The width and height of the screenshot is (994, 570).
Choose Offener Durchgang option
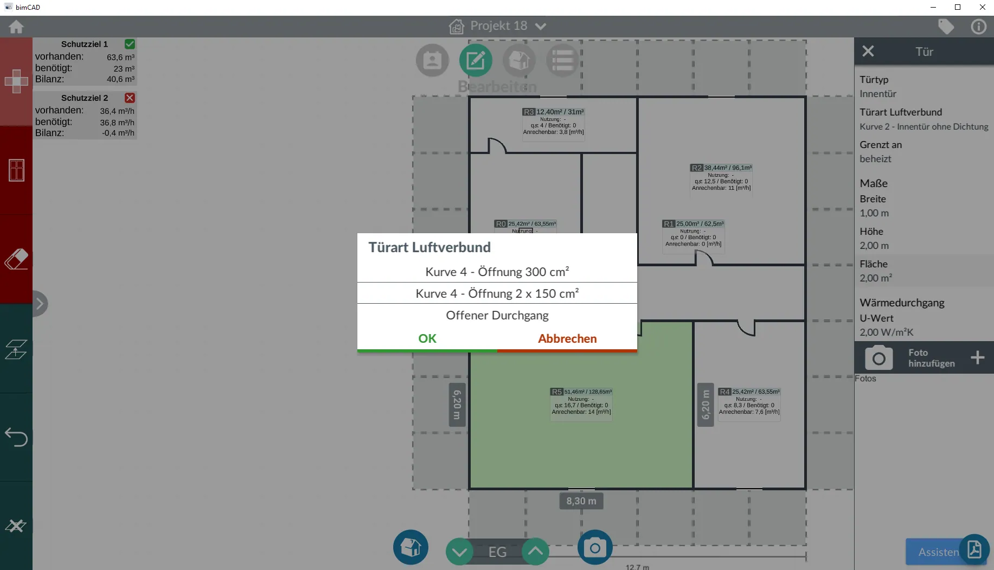point(497,316)
